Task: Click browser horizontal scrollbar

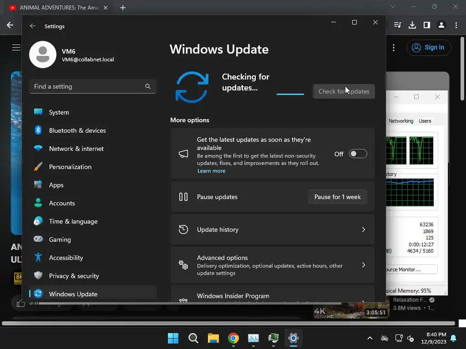Action: [x=228, y=323]
